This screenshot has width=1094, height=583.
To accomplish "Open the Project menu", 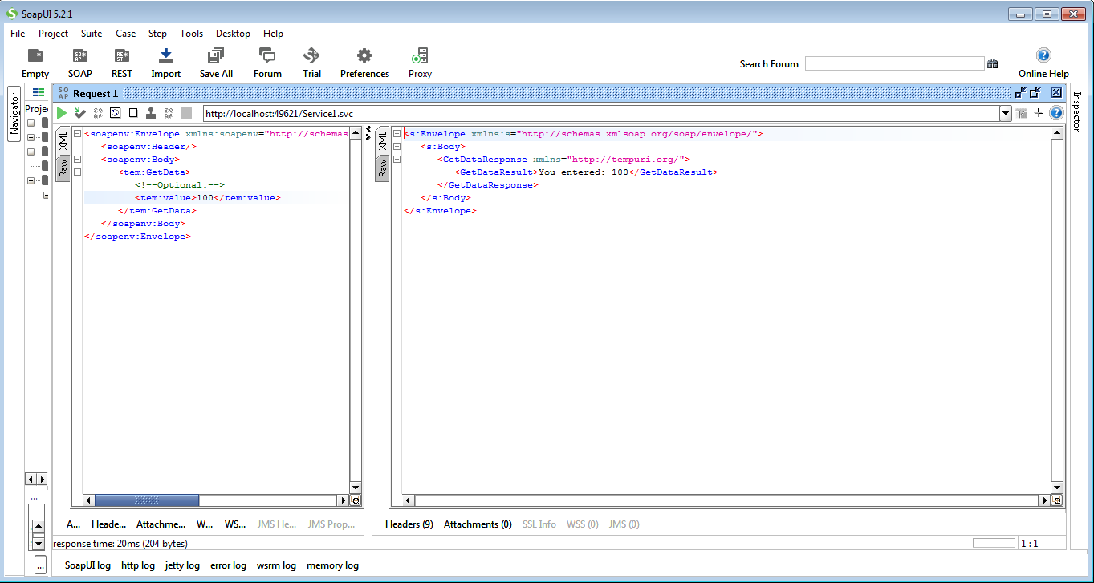I will 53,34.
